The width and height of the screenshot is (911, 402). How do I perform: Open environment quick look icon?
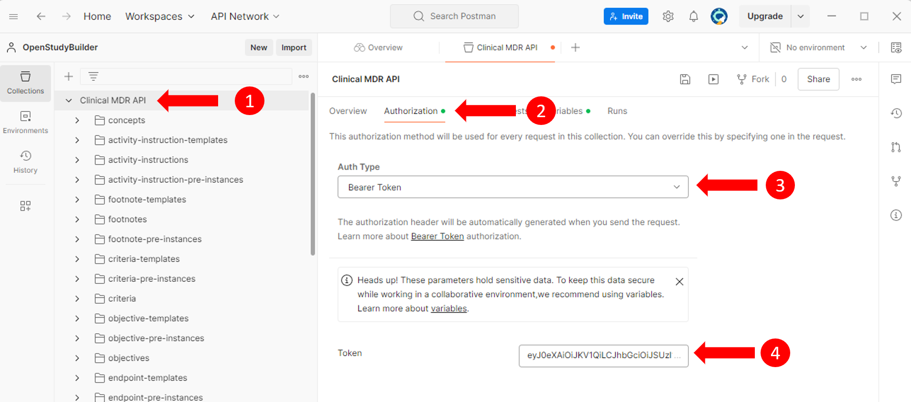[896, 47]
